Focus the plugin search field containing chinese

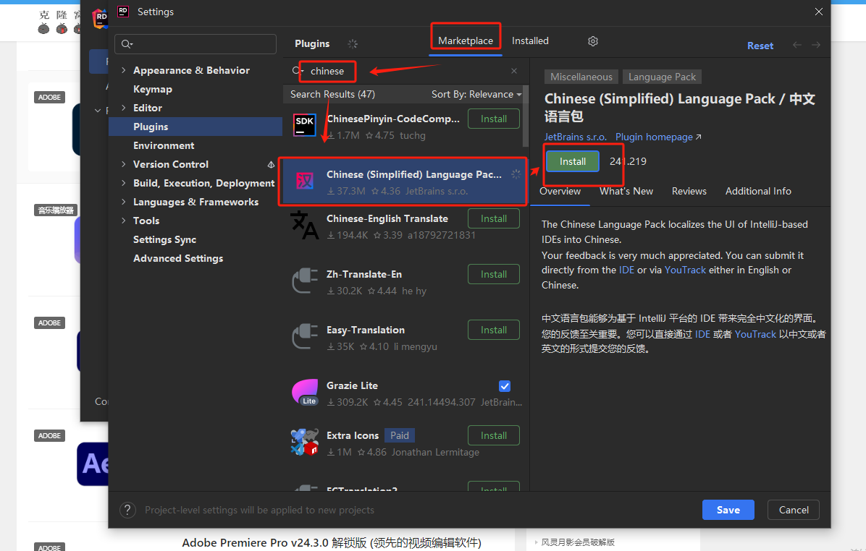coord(406,71)
